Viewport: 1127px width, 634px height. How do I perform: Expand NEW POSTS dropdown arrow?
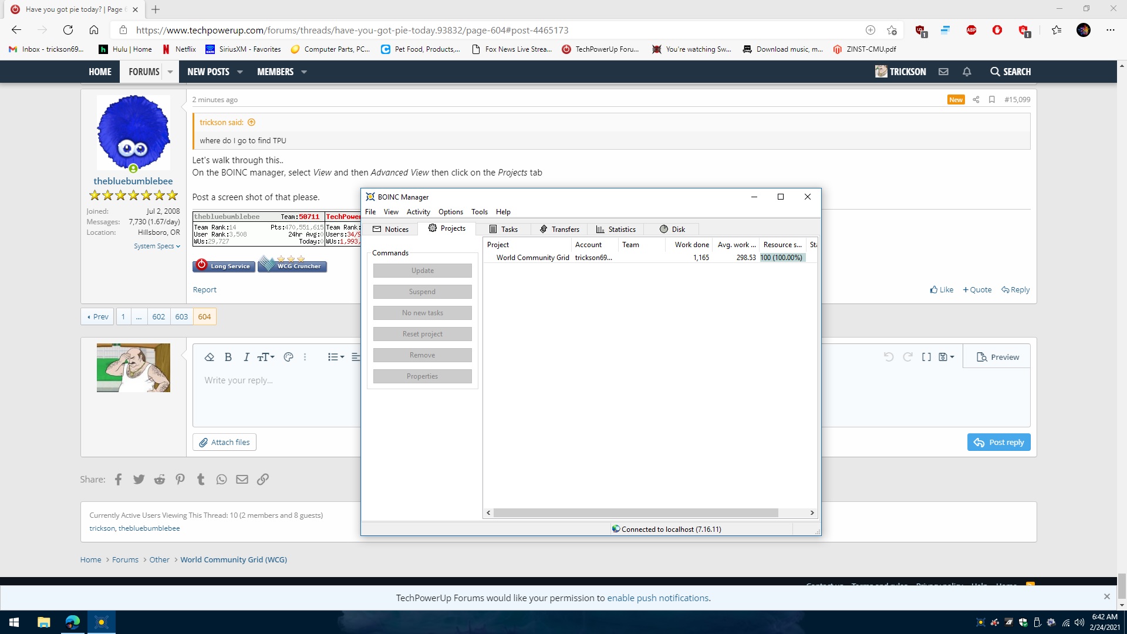click(240, 72)
